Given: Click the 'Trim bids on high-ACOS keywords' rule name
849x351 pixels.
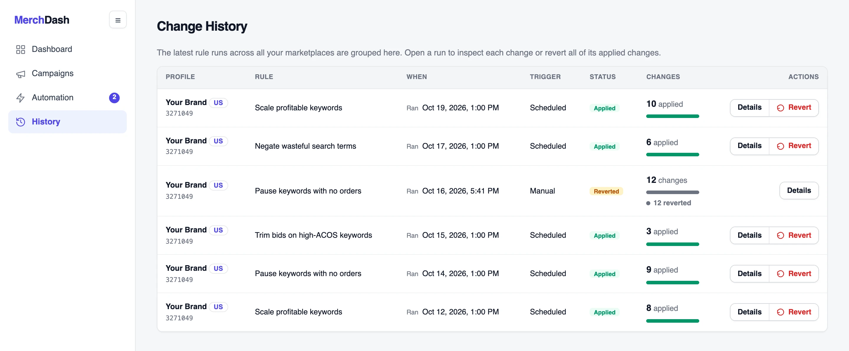Looking at the screenshot, I should 313,235.
